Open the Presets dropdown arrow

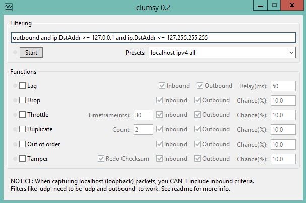click(291, 53)
